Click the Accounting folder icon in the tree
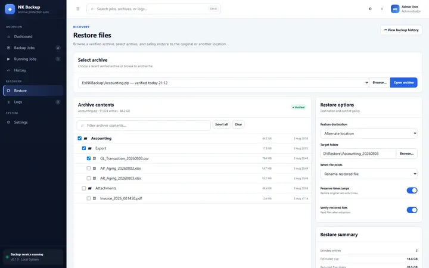 [86, 138]
